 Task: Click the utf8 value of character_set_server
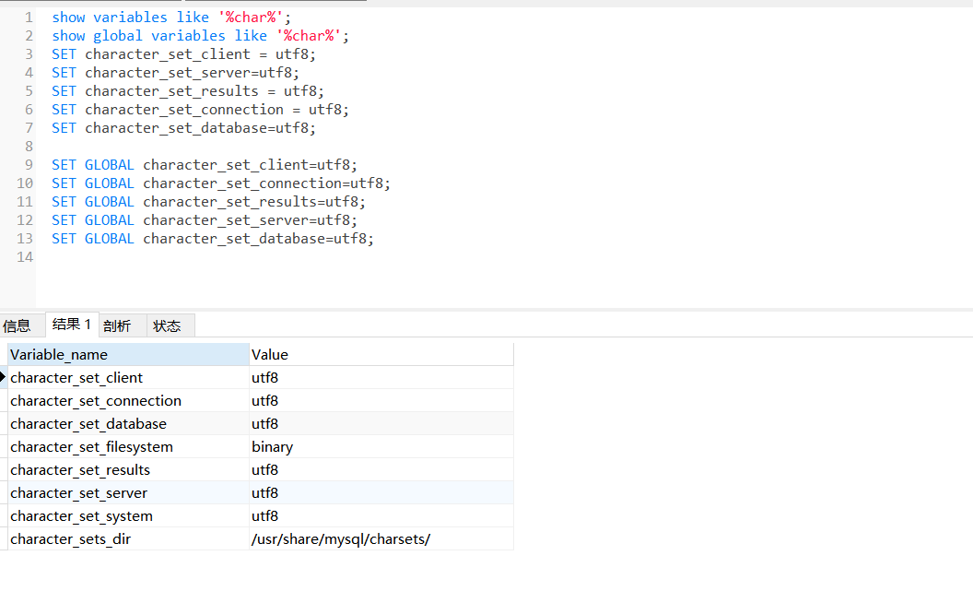(264, 492)
